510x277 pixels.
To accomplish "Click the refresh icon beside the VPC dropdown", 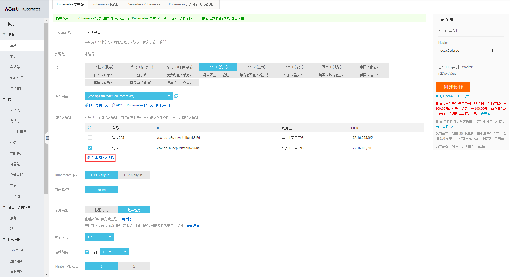I will (176, 96).
